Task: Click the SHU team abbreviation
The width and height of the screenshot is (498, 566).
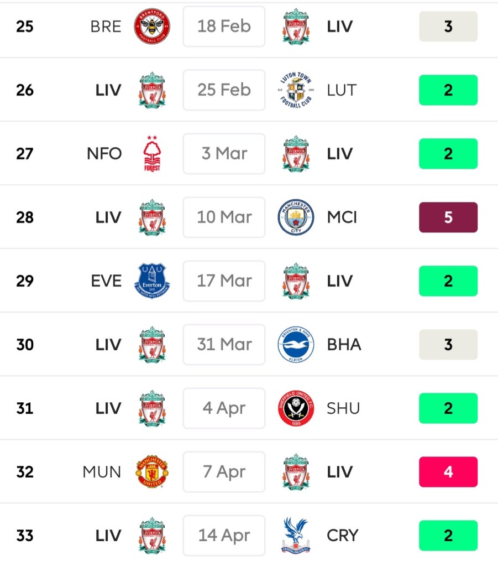Action: tap(343, 408)
